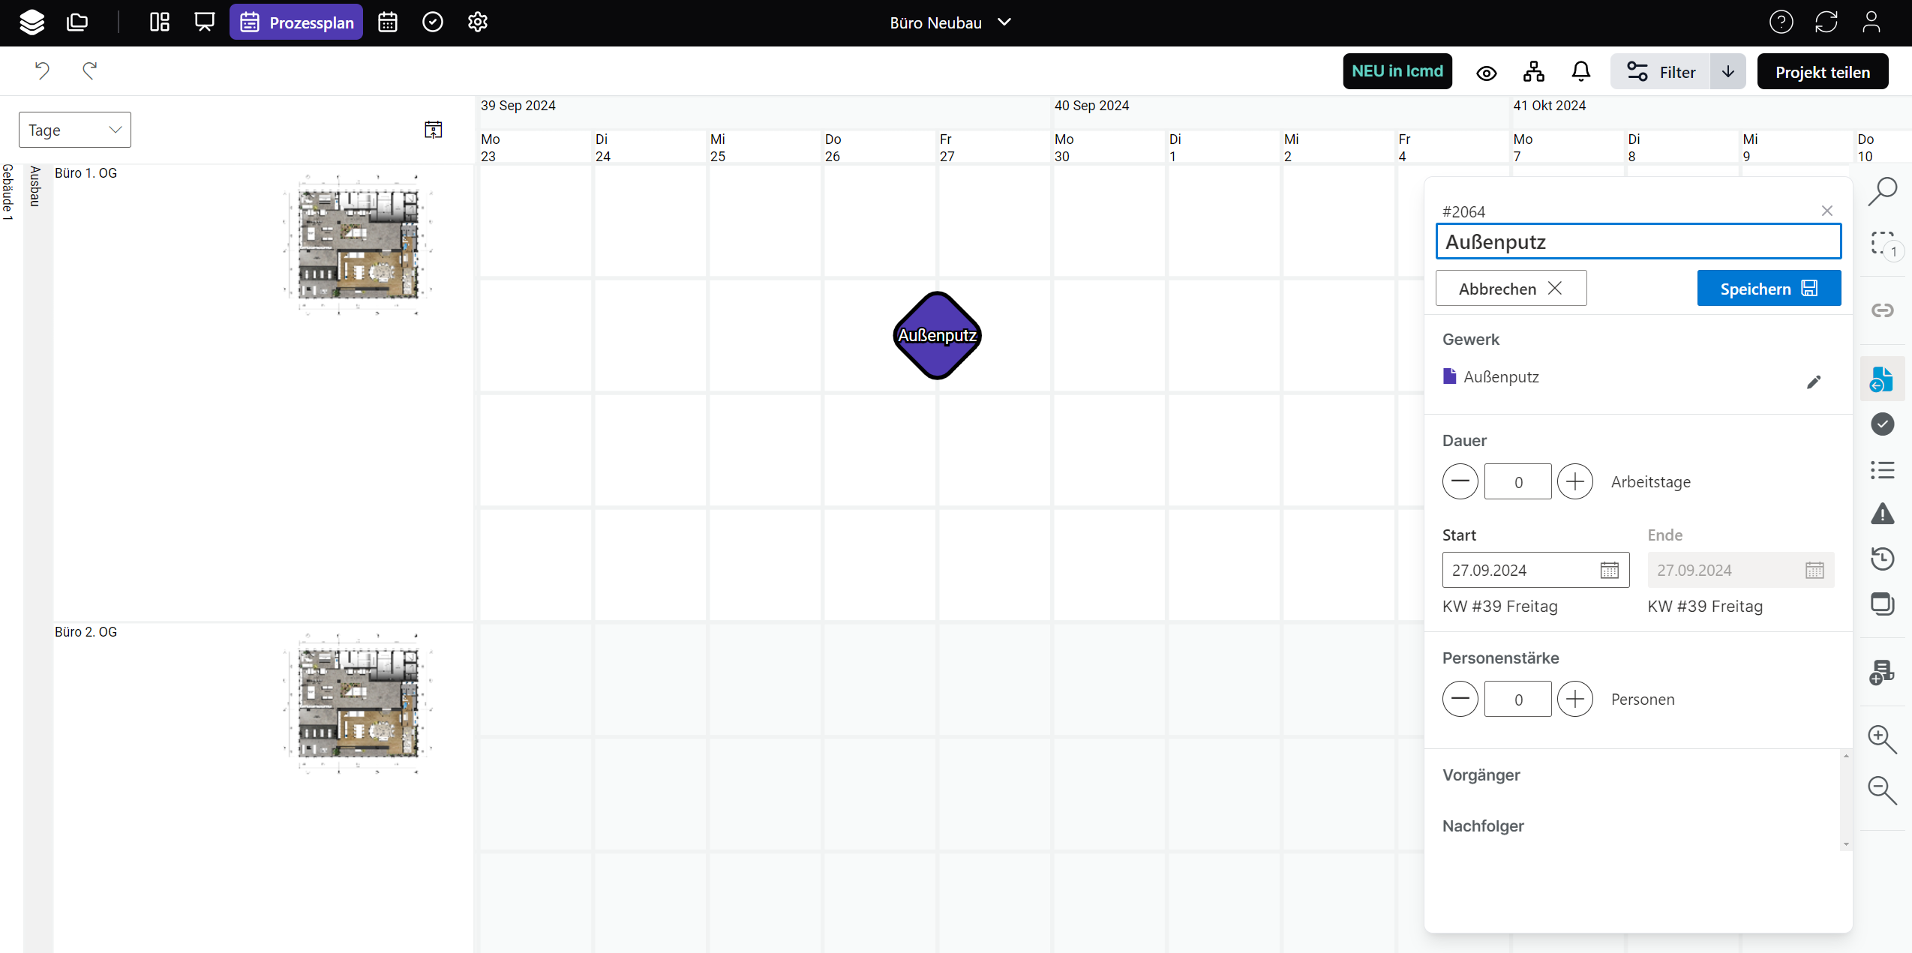The height and width of the screenshot is (953, 1912).
Task: Click the Abbrechen button
Action: click(x=1510, y=289)
